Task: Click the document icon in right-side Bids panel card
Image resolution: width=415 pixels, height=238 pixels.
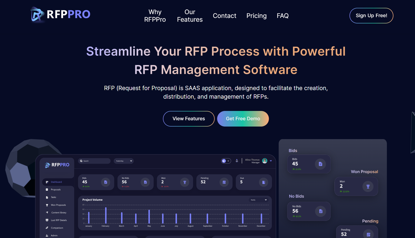Action: pyautogui.click(x=320, y=164)
